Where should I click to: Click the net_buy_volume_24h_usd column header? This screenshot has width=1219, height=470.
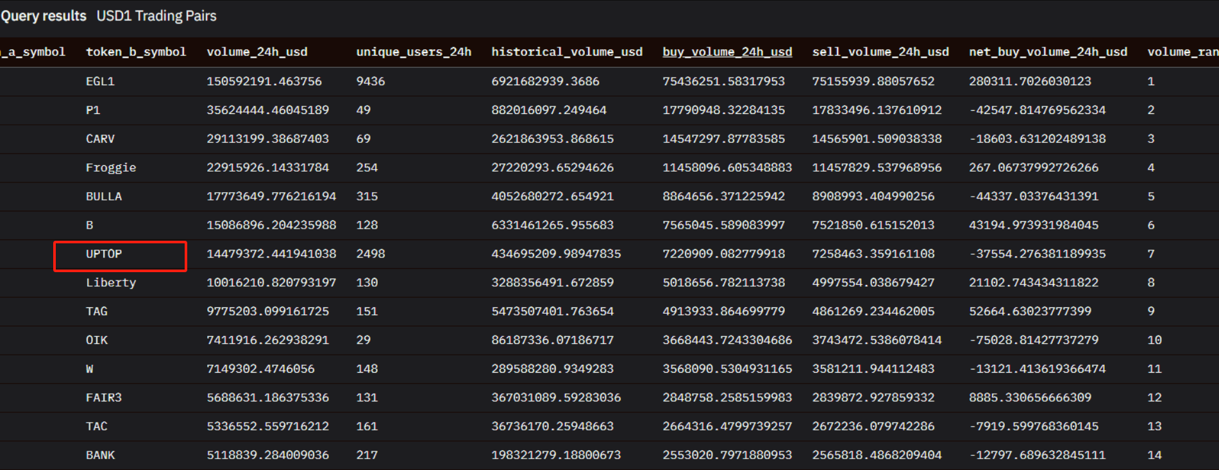pos(1048,52)
